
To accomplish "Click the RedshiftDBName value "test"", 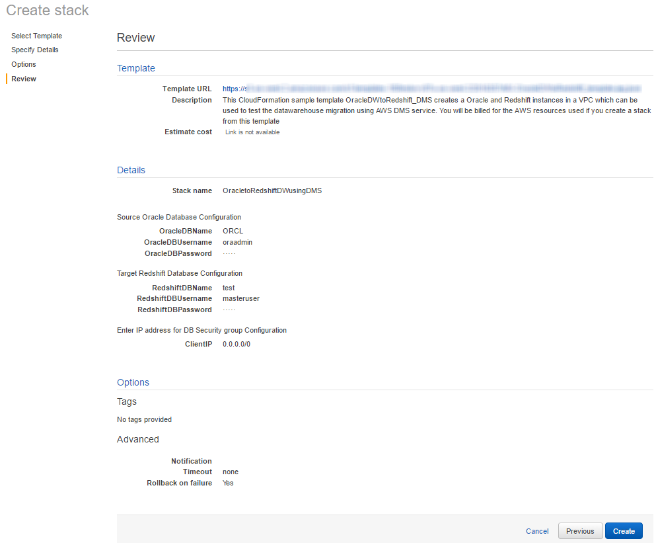I will (228, 288).
